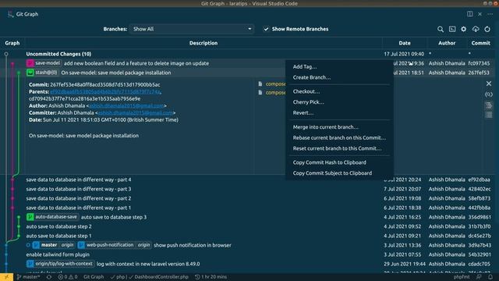
Task: Toggle Show Remote Branches checkbox
Action: pyautogui.click(x=266, y=29)
